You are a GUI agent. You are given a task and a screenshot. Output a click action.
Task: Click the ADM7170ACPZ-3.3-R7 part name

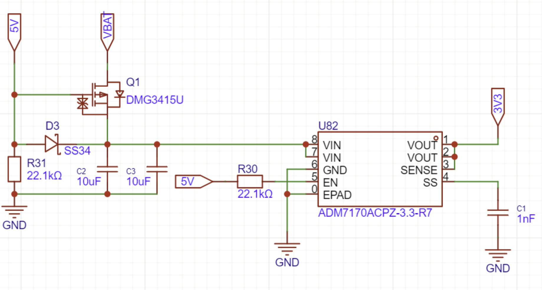coord(375,213)
